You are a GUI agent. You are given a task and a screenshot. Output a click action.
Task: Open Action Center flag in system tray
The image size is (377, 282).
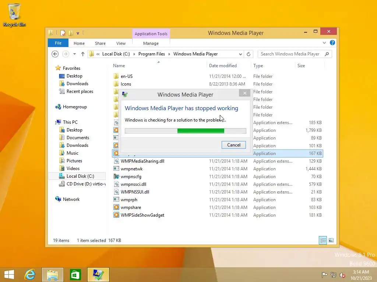pyautogui.click(x=324, y=275)
